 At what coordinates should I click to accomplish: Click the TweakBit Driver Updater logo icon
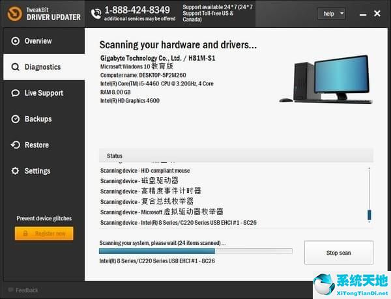tap(14, 14)
